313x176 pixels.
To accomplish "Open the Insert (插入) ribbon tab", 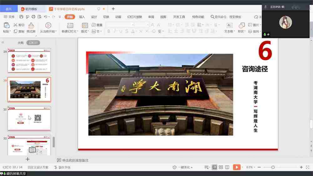I will pos(82,17).
